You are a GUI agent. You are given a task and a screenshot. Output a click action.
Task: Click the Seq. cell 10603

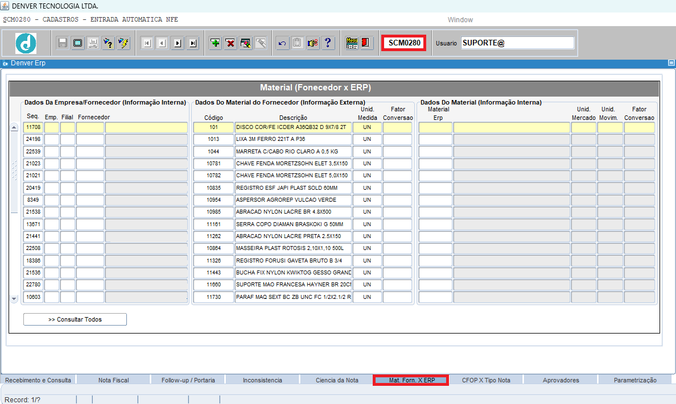pyautogui.click(x=33, y=297)
